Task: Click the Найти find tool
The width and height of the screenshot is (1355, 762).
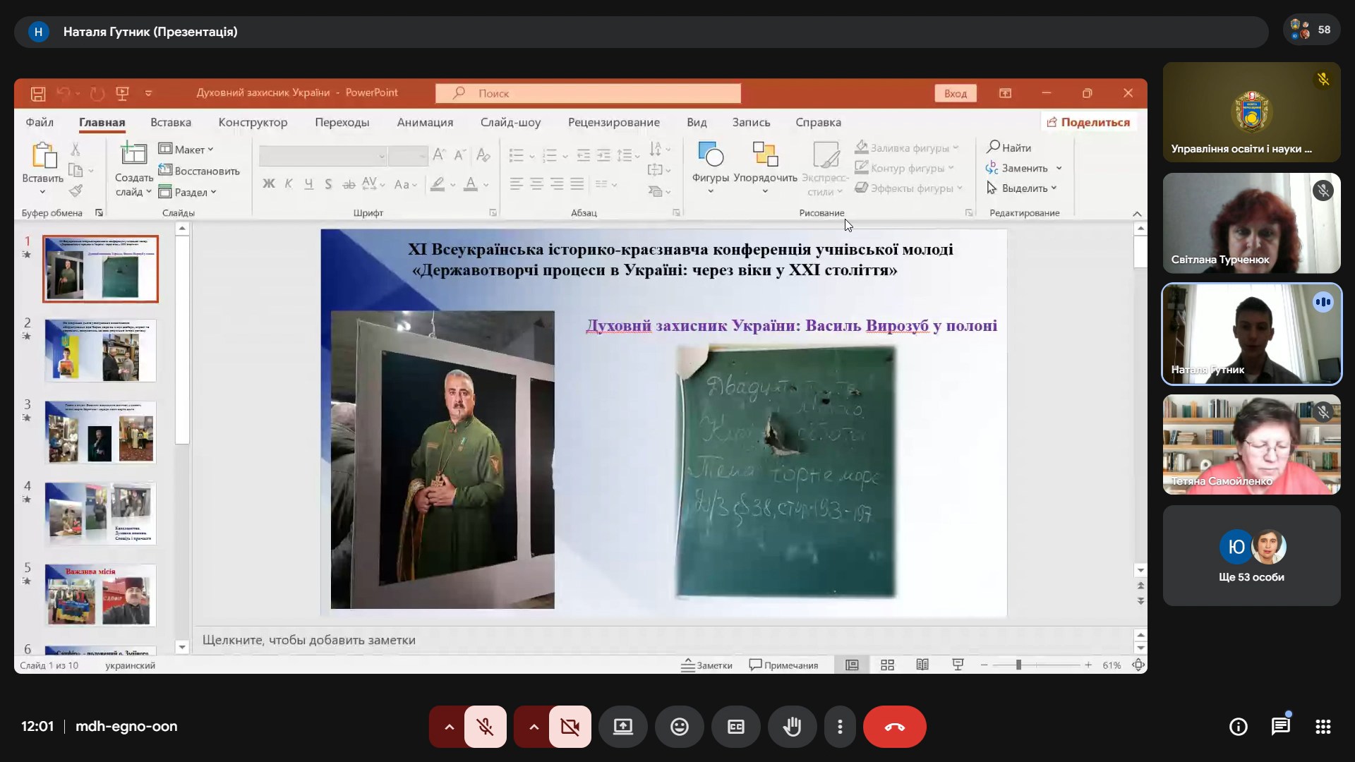Action: [x=1009, y=147]
